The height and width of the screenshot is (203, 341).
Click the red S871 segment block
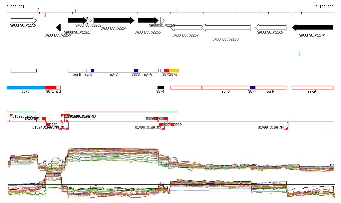[50, 87]
